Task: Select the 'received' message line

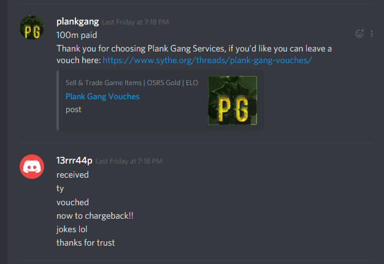Action: point(72,175)
